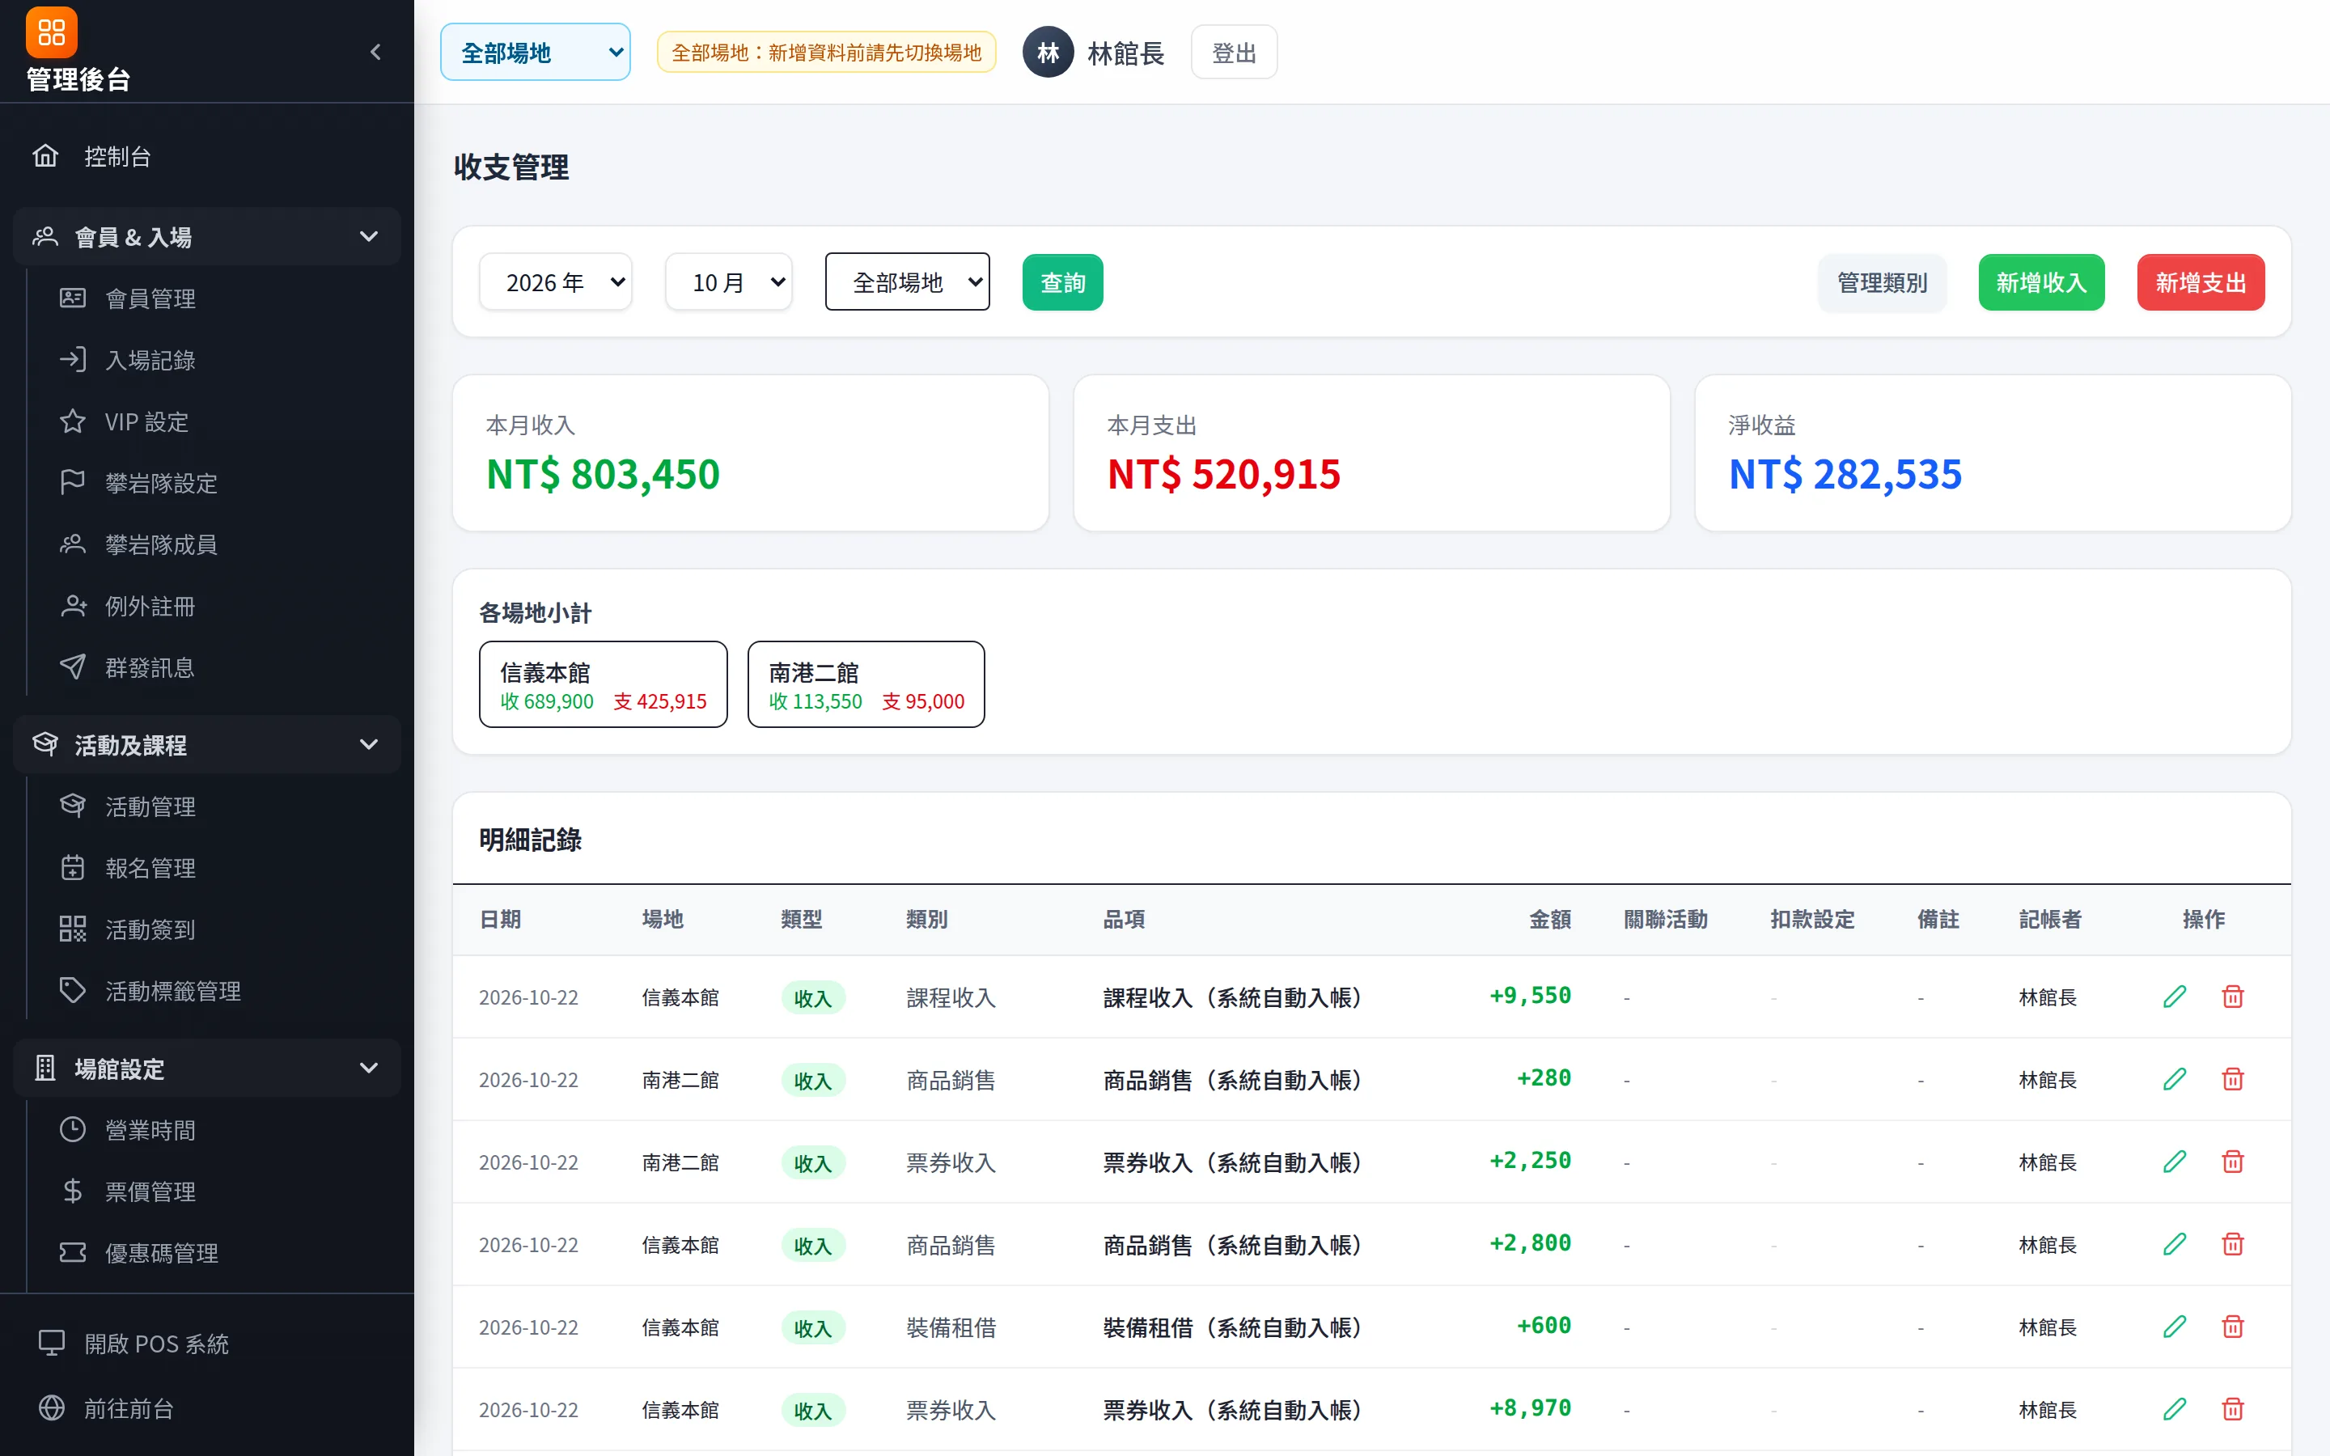
Task: Click the edit pencil for the +9,550 record
Action: pyautogui.click(x=2174, y=997)
